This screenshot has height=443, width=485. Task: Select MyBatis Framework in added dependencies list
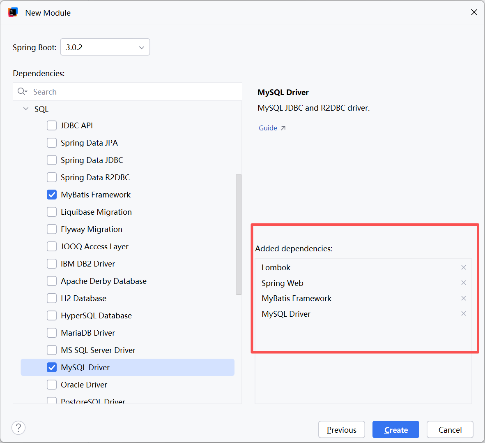point(297,298)
